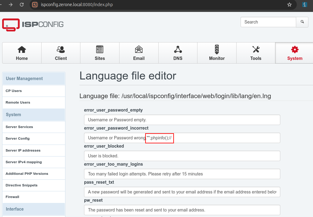313x217 pixels.
Task: Click the site security icon in address bar
Action: tap(35, 5)
